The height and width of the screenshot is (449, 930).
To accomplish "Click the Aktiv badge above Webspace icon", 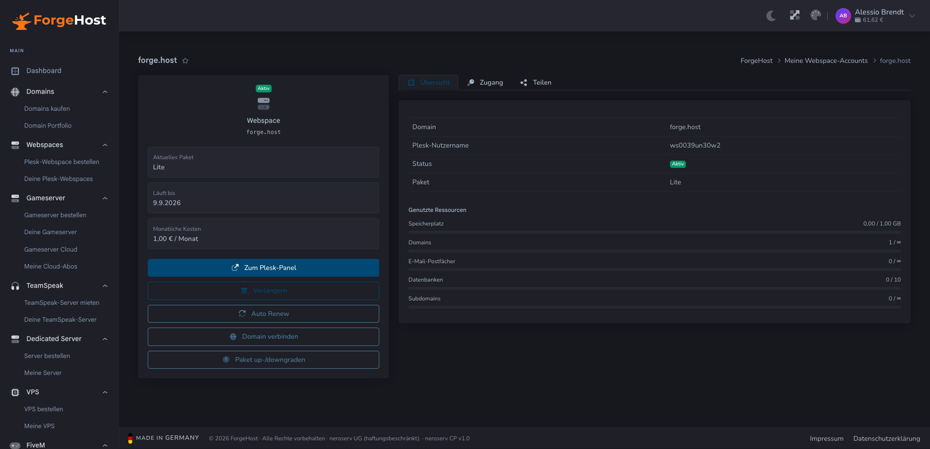I will pyautogui.click(x=263, y=89).
